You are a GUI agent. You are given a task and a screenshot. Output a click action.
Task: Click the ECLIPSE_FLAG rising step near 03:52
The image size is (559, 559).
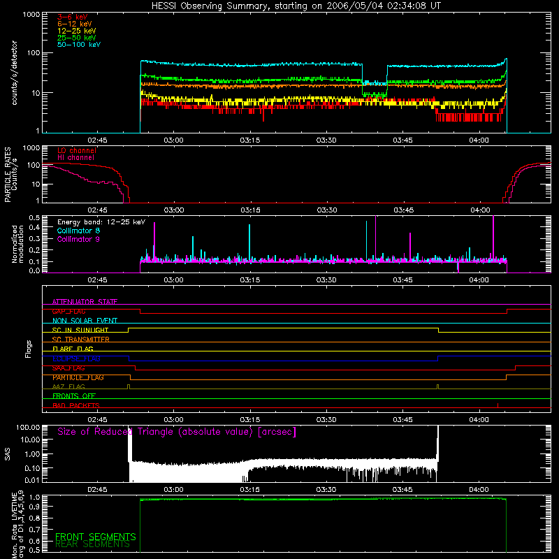point(438,358)
